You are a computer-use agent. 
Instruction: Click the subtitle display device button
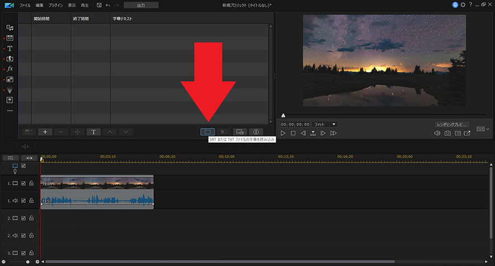click(240, 132)
